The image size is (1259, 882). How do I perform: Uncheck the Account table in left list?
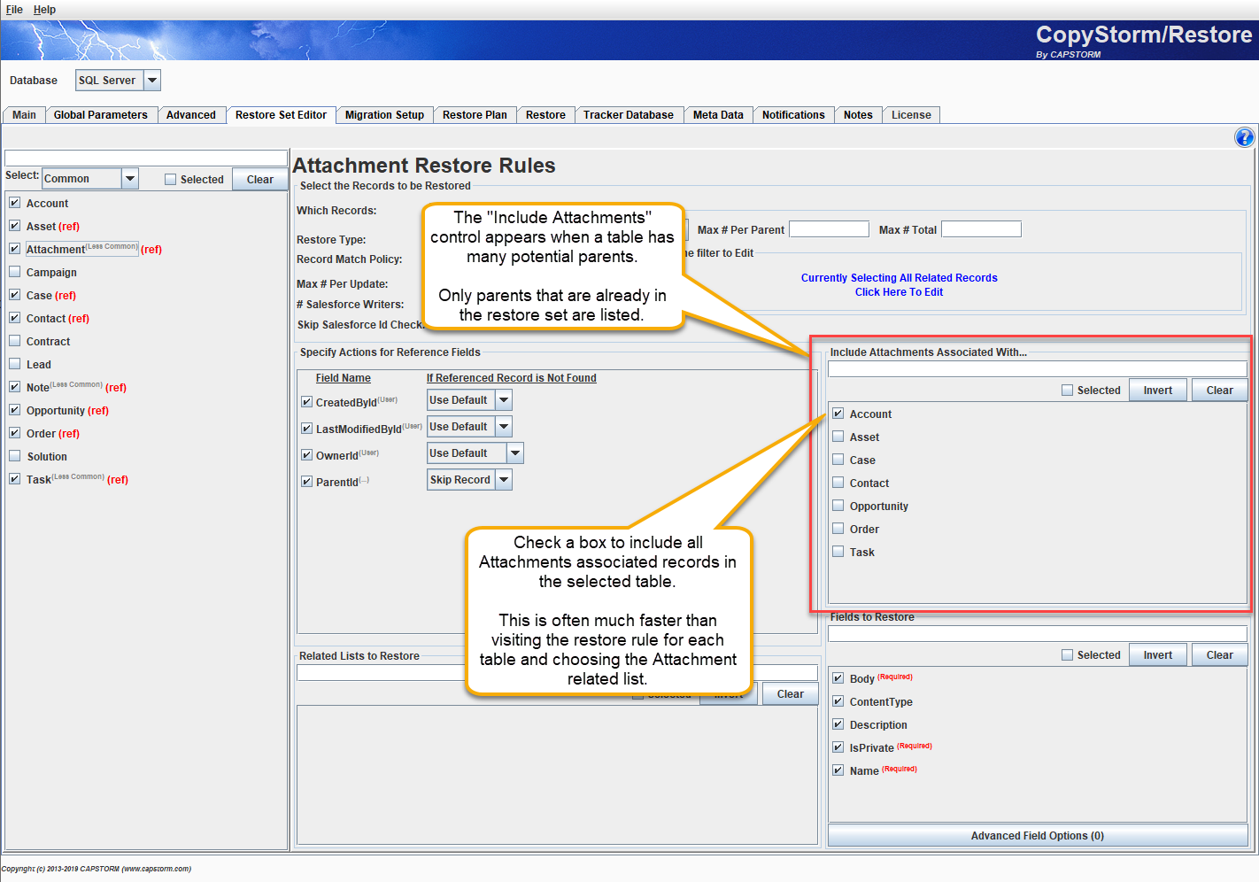[15, 203]
